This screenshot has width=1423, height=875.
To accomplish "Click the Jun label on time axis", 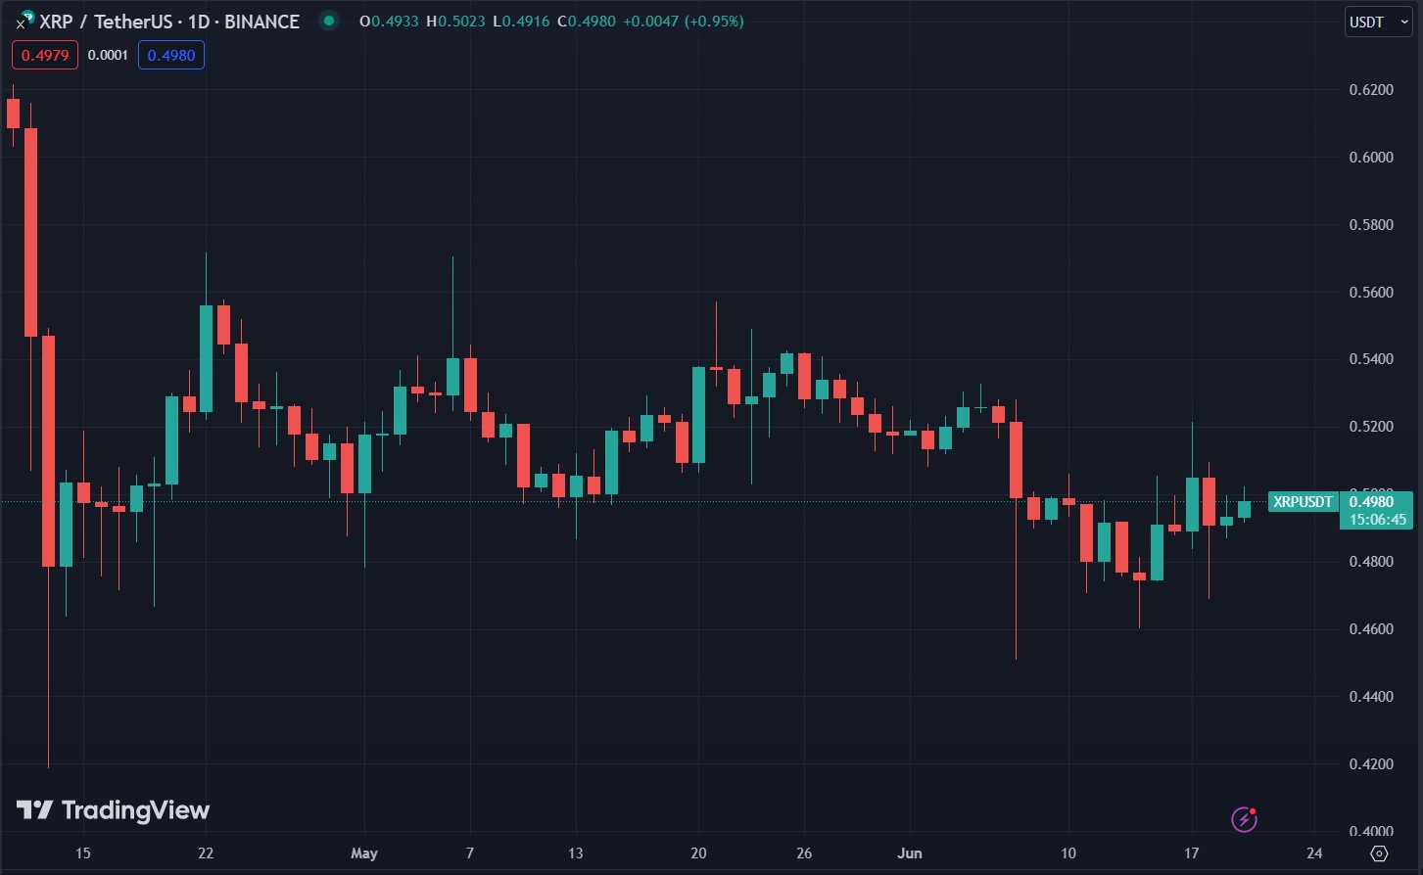I will (910, 853).
